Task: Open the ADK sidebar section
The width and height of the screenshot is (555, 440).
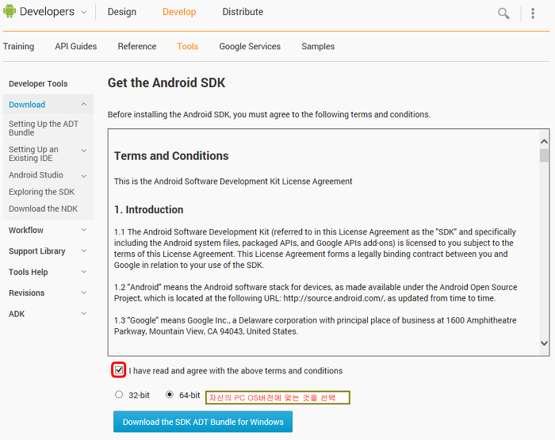Action: [x=17, y=314]
